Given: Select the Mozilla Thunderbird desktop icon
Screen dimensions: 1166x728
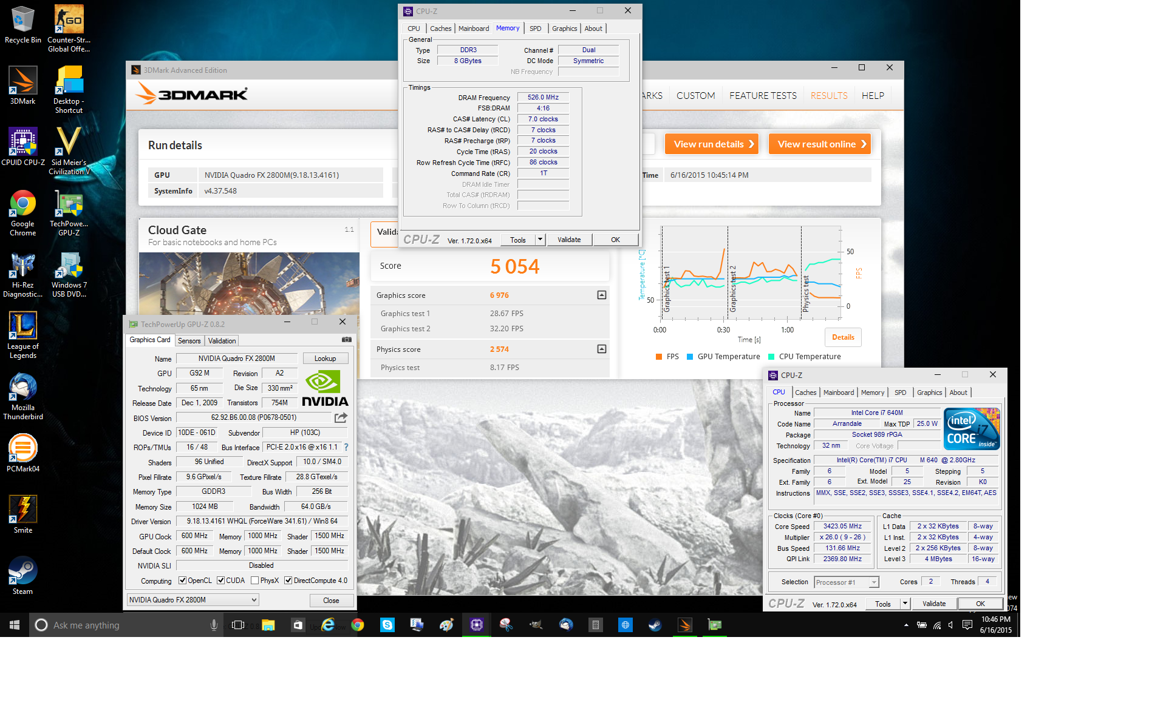Looking at the screenshot, I should pos(22,397).
